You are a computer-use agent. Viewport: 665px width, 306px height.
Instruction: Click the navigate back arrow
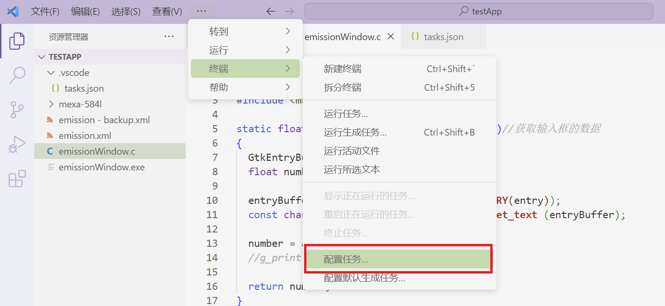pyautogui.click(x=271, y=11)
